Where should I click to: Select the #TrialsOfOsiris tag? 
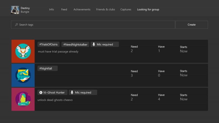[49, 45]
